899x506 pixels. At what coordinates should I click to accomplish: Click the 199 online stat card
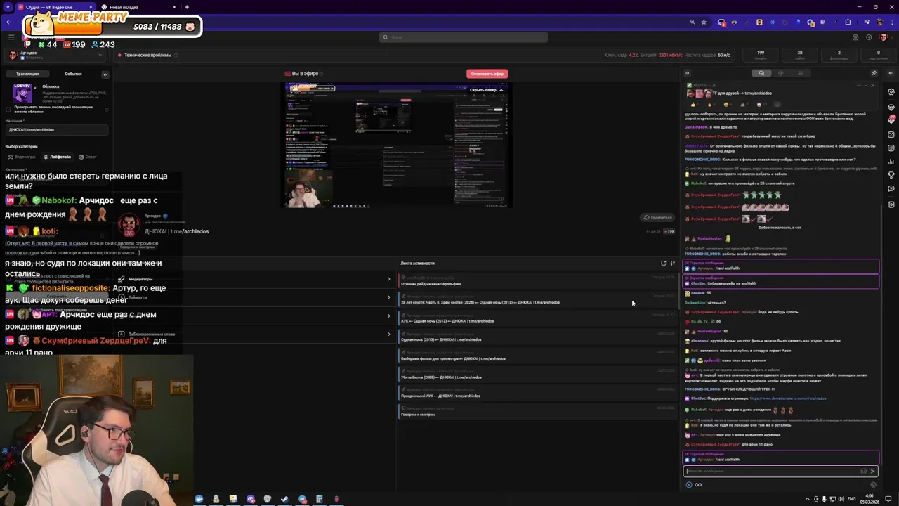[x=760, y=55]
